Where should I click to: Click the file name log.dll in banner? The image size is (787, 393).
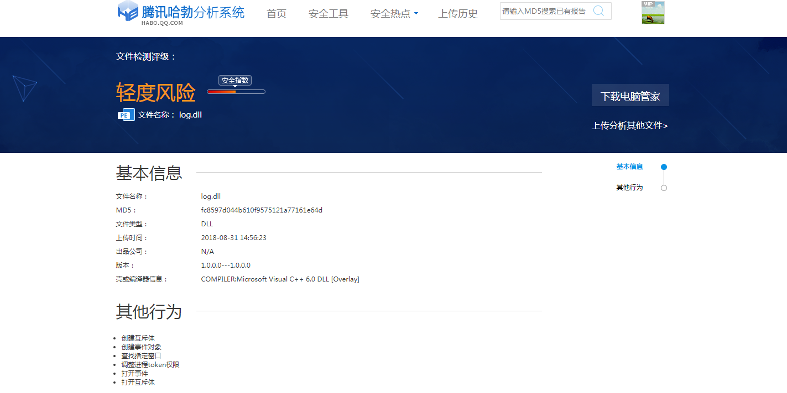pos(191,115)
